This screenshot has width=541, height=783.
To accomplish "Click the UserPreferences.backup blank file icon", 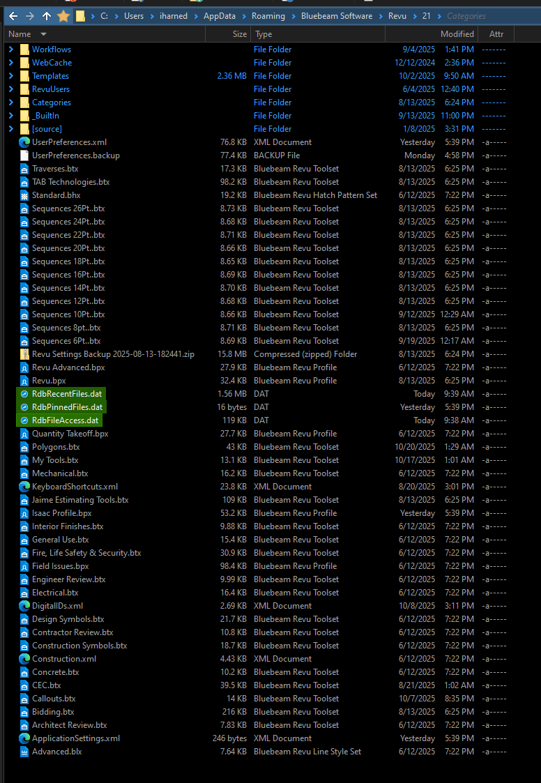I will (x=24, y=155).
